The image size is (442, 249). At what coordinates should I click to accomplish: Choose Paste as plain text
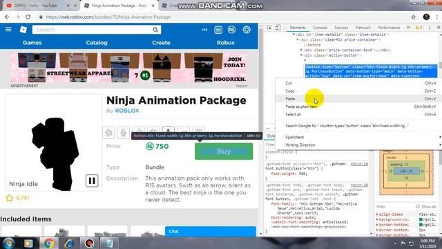[x=358, y=107]
